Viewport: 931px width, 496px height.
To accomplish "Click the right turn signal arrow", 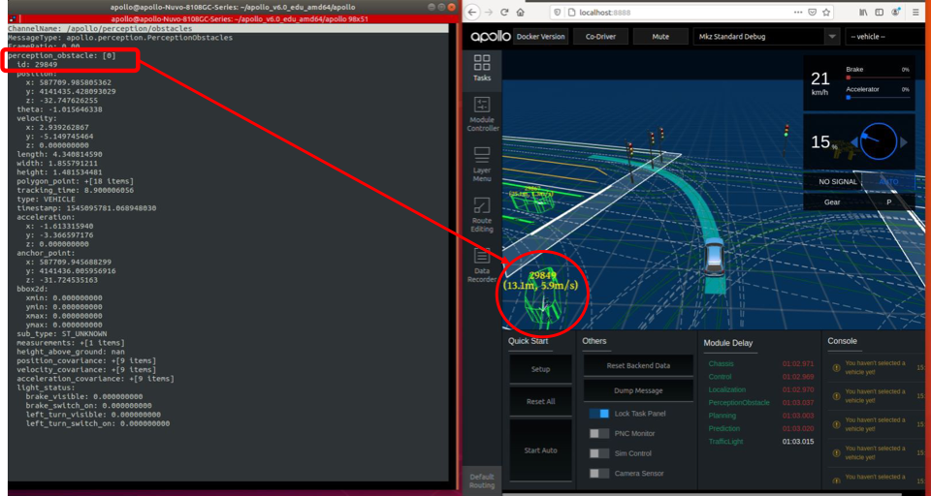I will (x=904, y=142).
